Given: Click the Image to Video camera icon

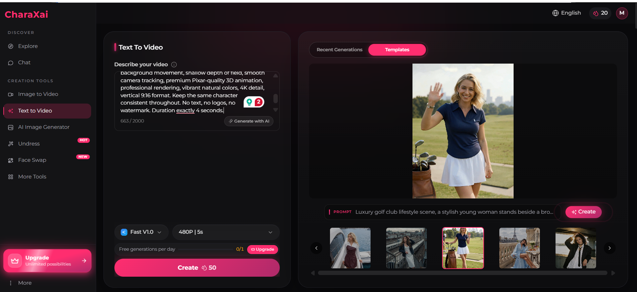Looking at the screenshot, I should click(11, 95).
